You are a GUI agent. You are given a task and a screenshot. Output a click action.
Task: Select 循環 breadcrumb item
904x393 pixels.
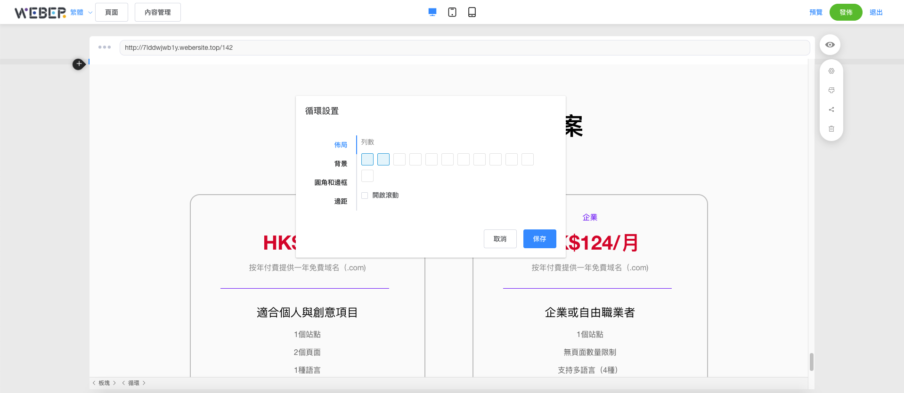134,383
